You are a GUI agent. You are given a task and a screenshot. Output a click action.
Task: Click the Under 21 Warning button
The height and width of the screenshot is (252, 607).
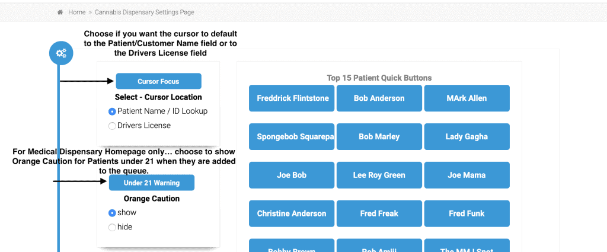pos(151,183)
